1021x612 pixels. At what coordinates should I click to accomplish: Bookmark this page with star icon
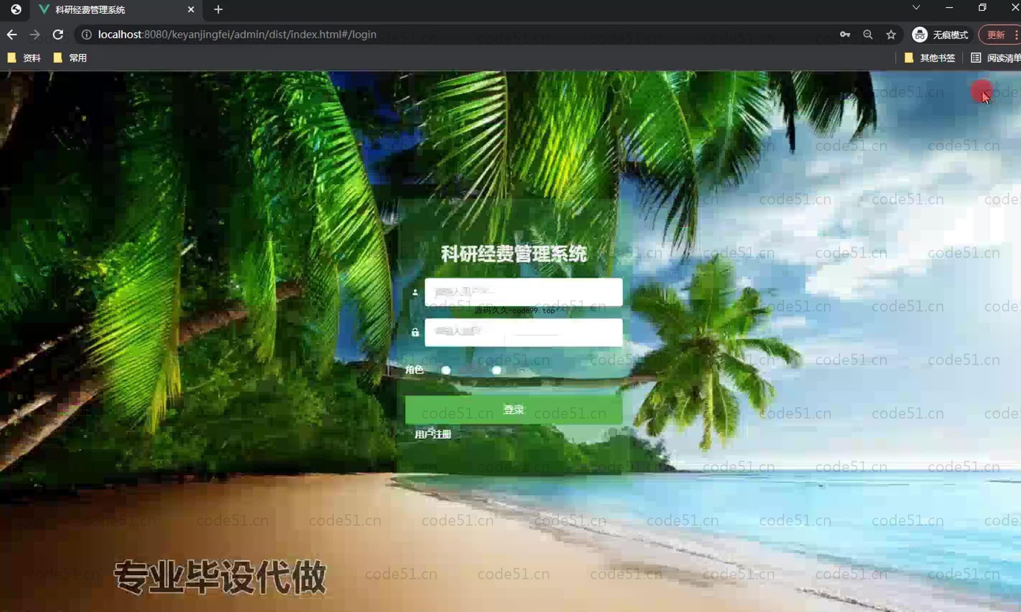[891, 34]
